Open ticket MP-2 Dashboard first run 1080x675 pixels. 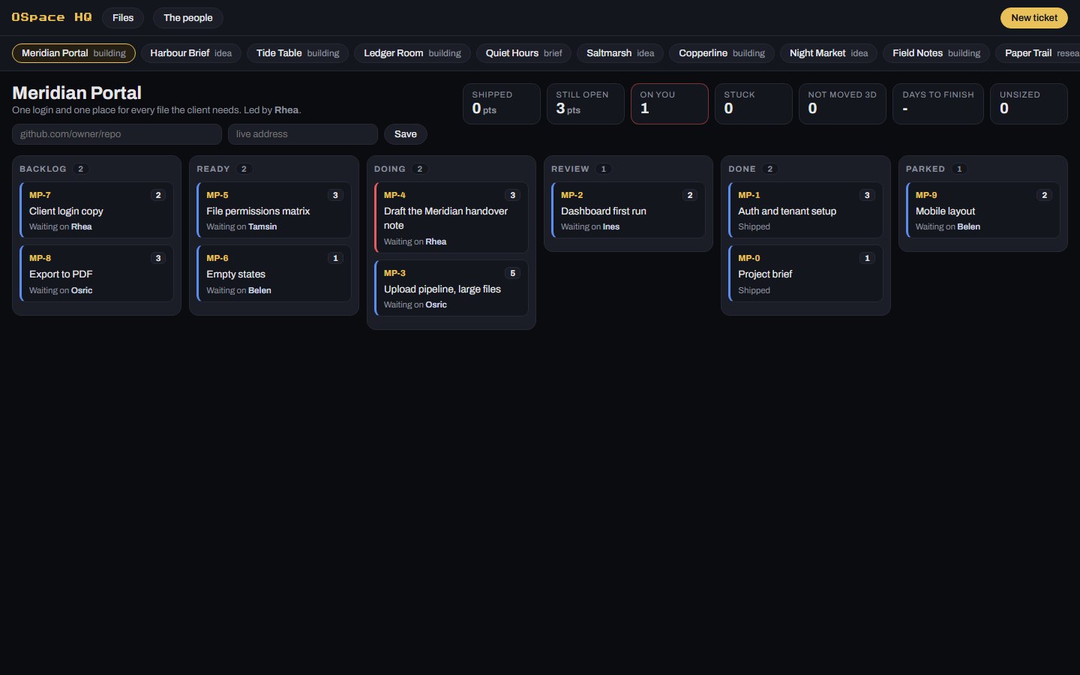(x=628, y=210)
